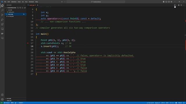Open errors and warnings count in status bar
Viewport: 186px width, 104px height.
tap(7, 103)
